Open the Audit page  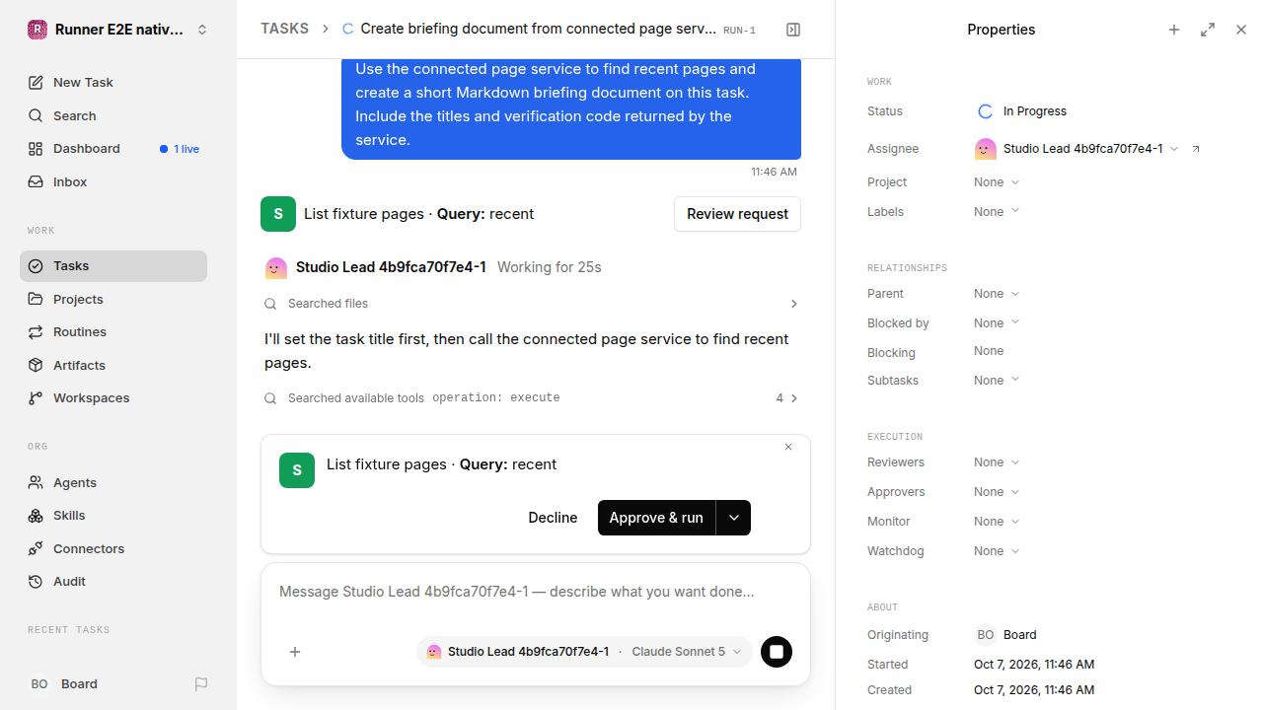coord(113,581)
